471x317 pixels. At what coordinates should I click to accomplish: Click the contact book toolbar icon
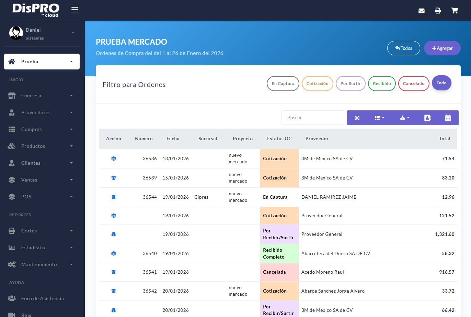tap(427, 118)
